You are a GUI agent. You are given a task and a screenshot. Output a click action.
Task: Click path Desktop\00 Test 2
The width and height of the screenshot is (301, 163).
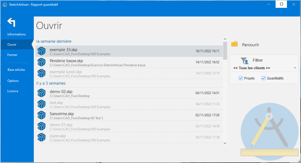[76, 118]
